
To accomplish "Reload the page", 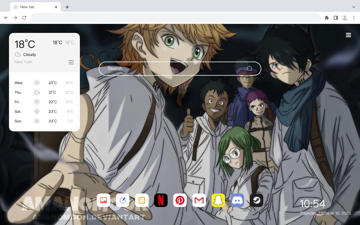I will point(24,18).
